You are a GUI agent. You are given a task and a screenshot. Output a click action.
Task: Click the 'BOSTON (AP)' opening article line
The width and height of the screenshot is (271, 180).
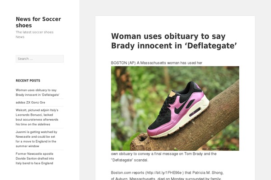pyautogui.click(x=157, y=63)
